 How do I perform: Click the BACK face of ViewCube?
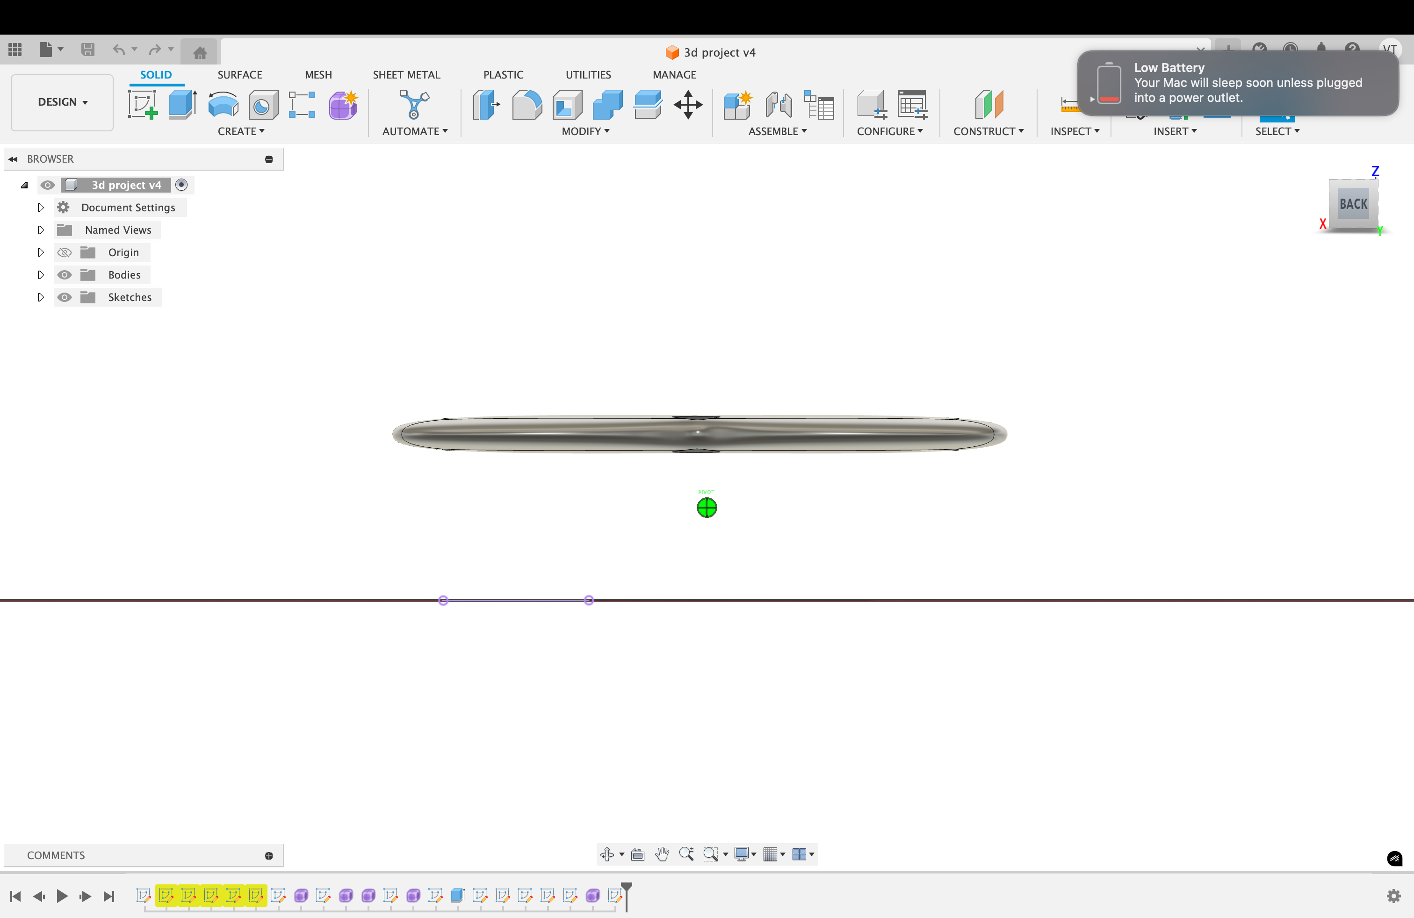click(1353, 204)
